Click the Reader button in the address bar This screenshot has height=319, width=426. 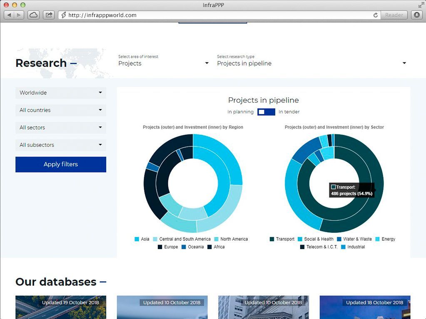tap(394, 15)
